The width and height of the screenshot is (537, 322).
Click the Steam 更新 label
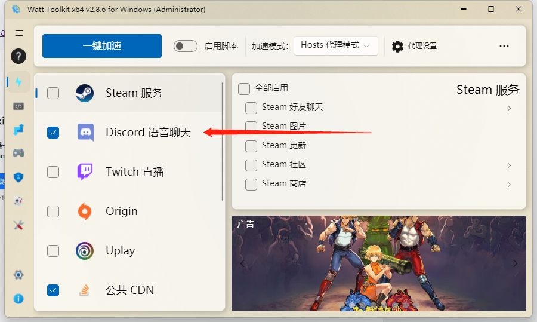[x=284, y=145]
